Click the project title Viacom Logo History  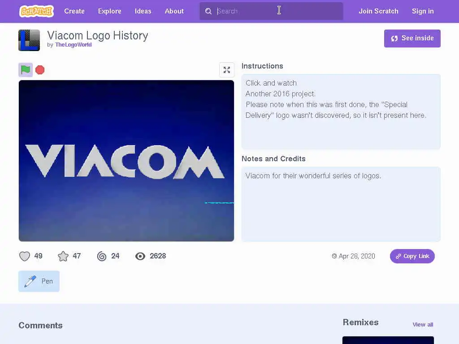click(97, 35)
